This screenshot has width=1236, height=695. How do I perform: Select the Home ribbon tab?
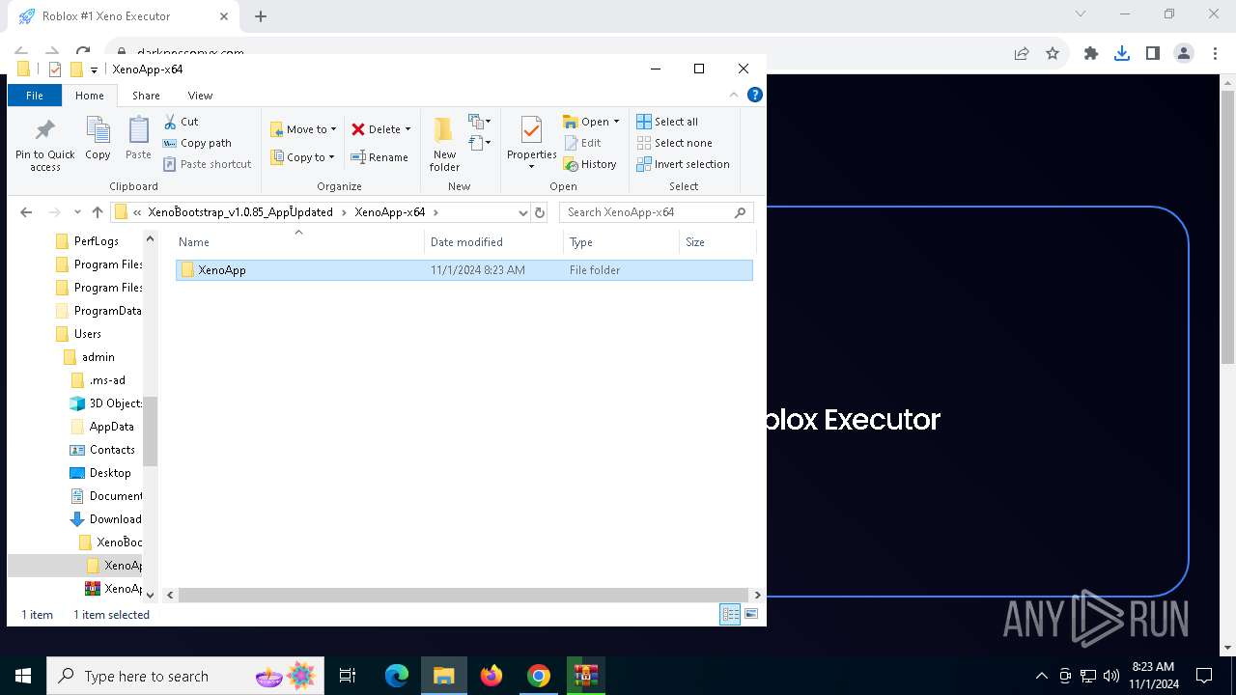(90, 96)
